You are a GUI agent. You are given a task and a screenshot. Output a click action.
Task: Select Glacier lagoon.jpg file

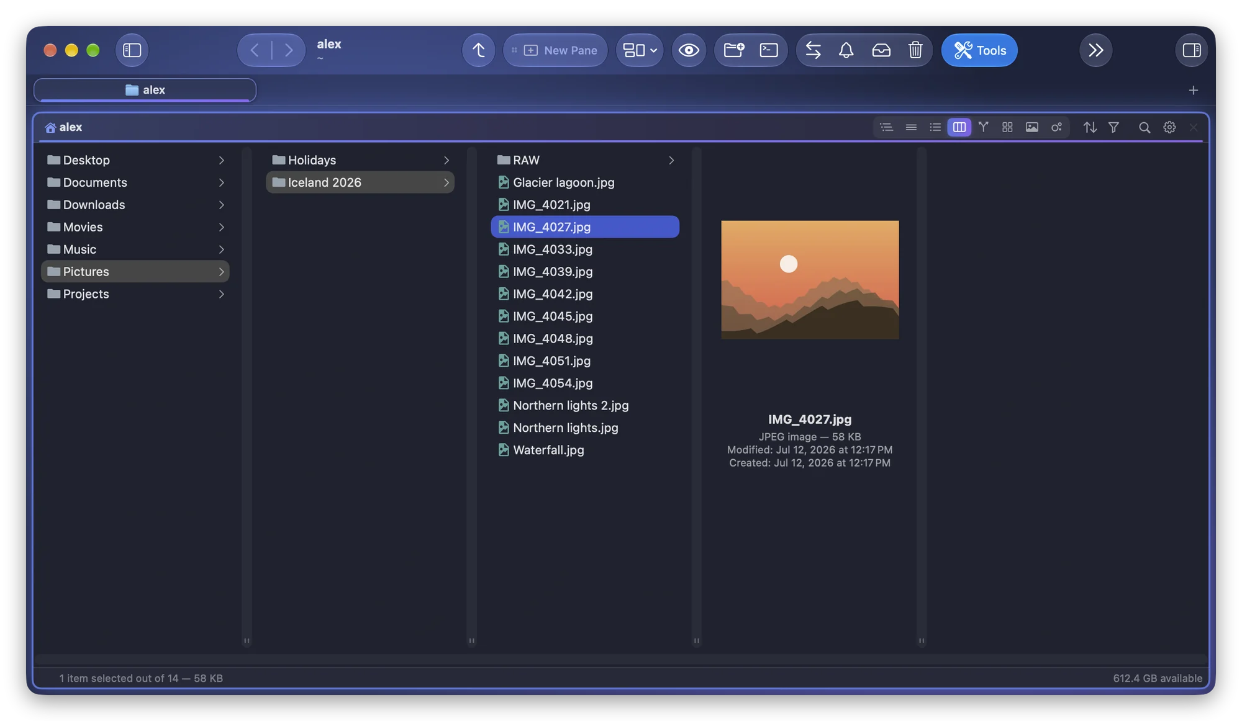[584, 182]
